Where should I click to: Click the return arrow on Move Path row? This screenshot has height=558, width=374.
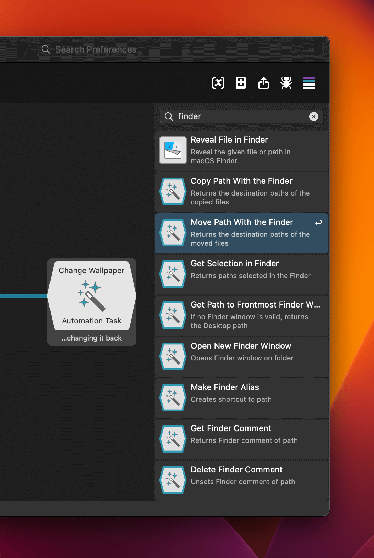click(x=319, y=223)
